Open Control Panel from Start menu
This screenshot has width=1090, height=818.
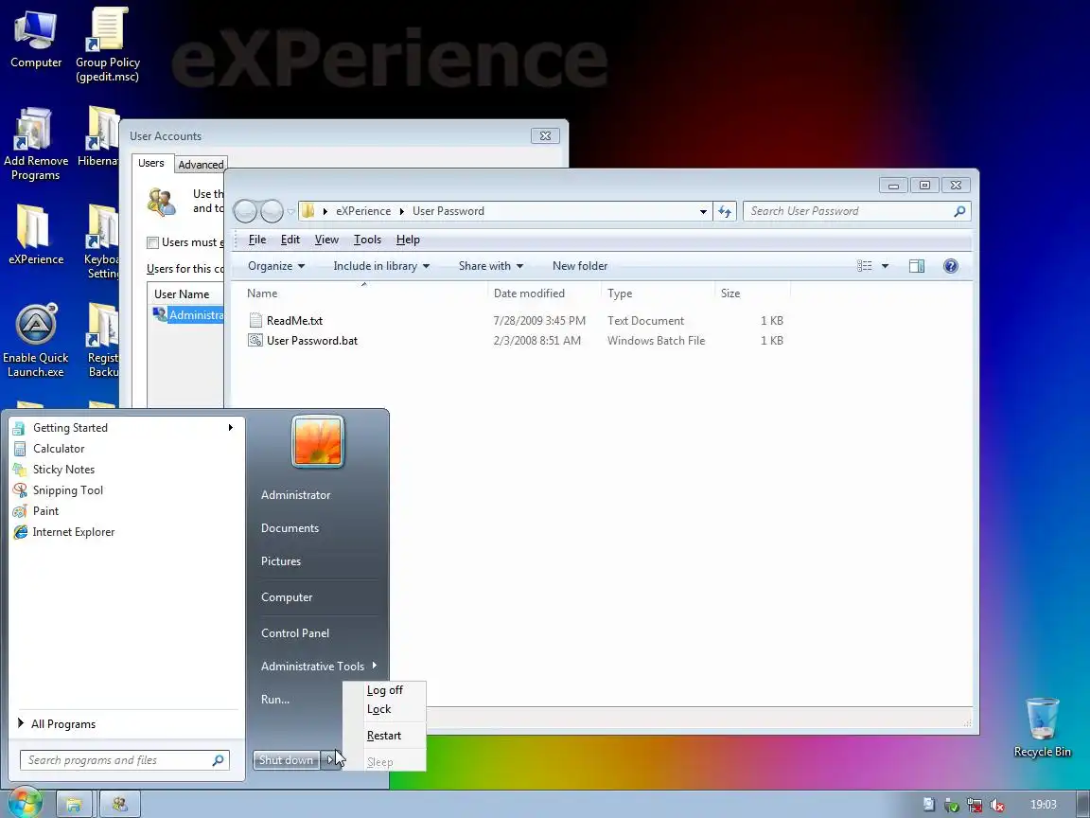click(295, 633)
